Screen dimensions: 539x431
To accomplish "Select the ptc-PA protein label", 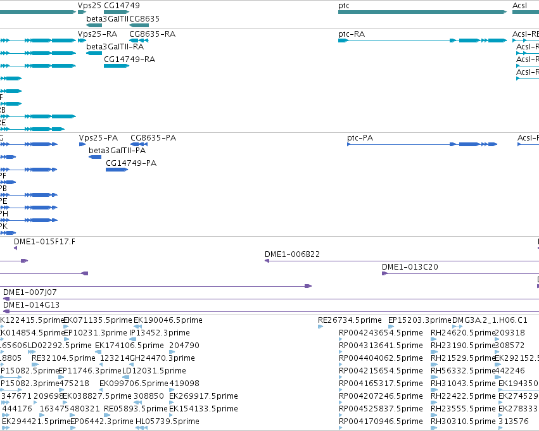I will click(x=360, y=138).
